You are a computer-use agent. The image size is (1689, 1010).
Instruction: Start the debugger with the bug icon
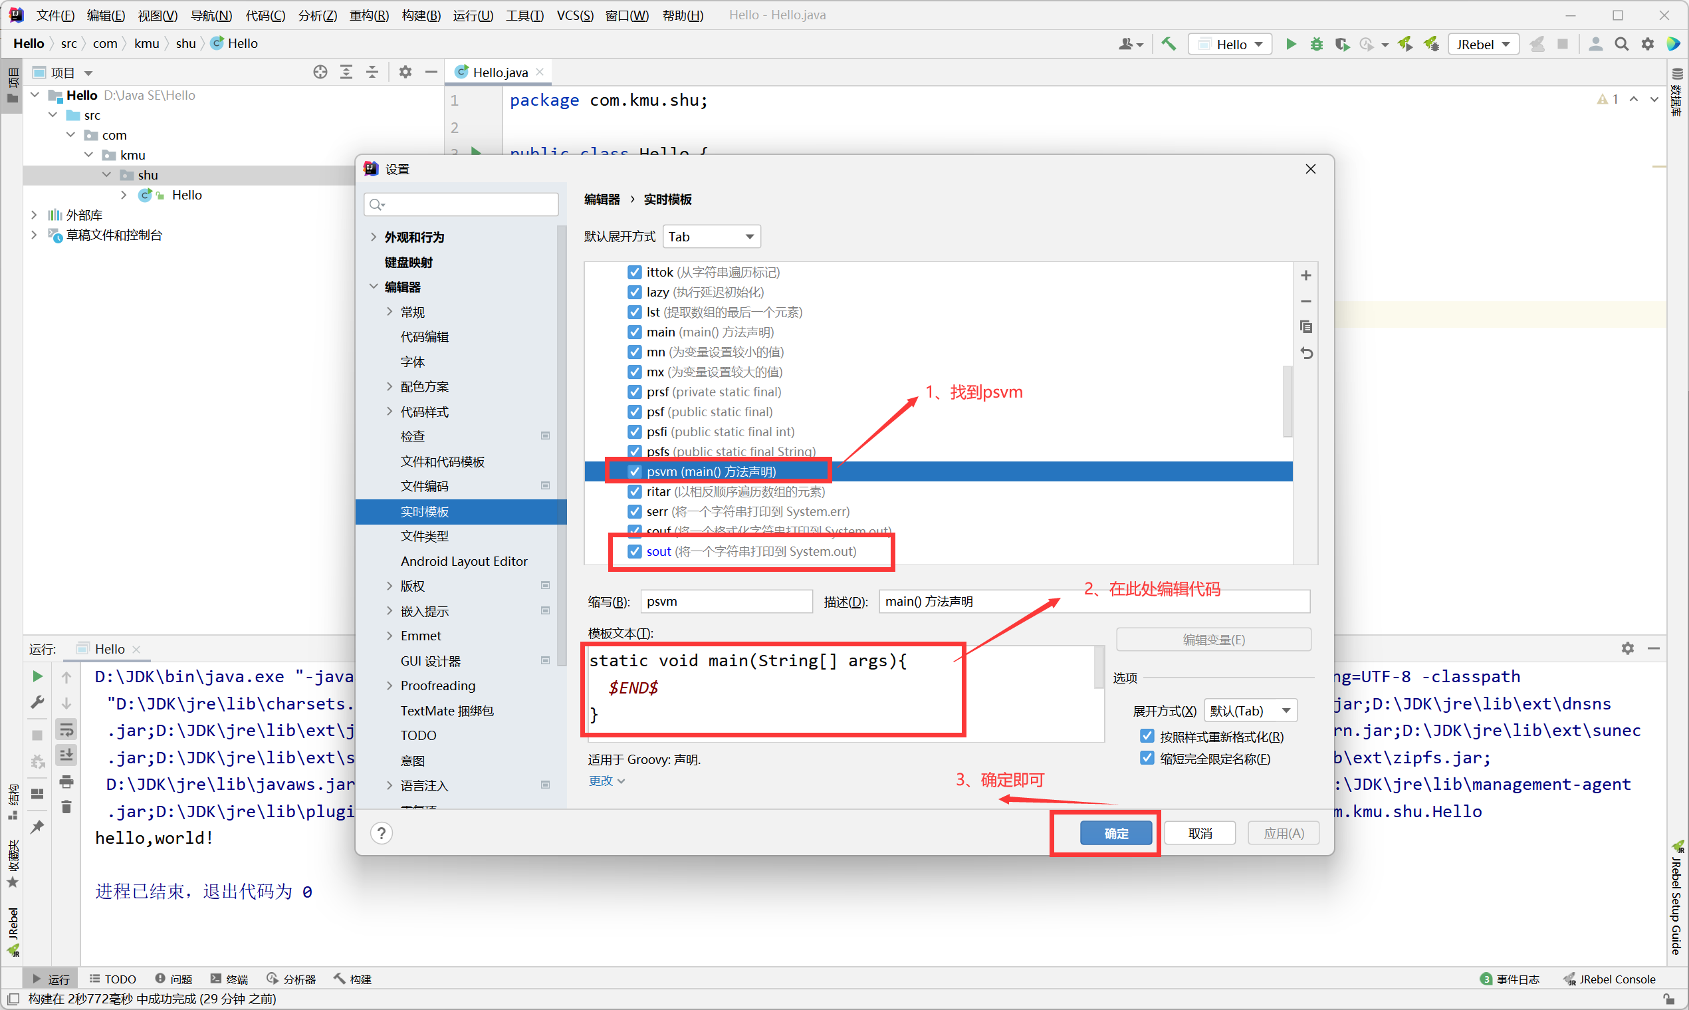(1316, 44)
